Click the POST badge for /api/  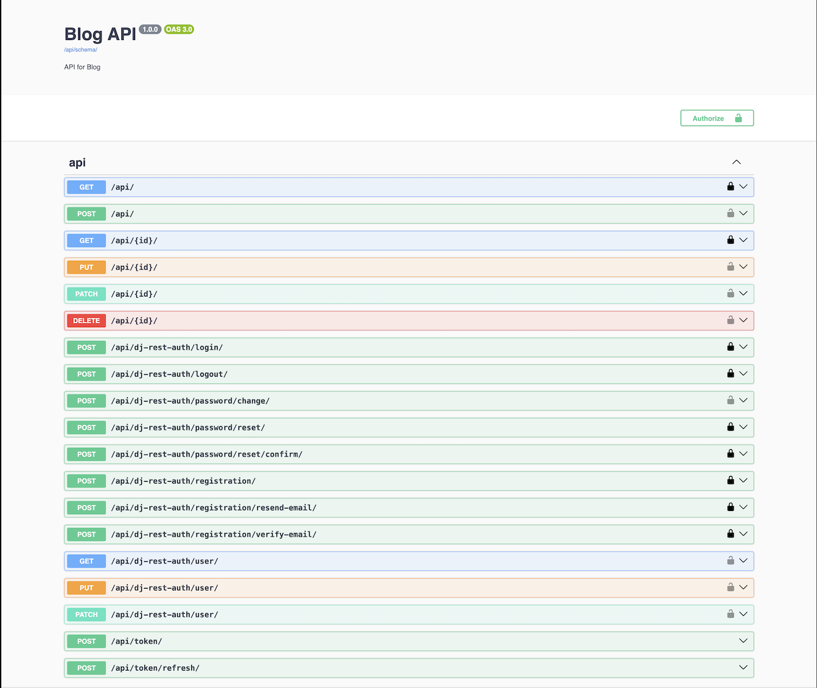(86, 214)
